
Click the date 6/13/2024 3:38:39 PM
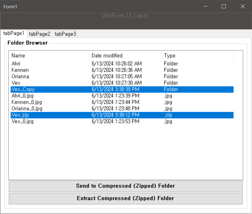point(115,89)
